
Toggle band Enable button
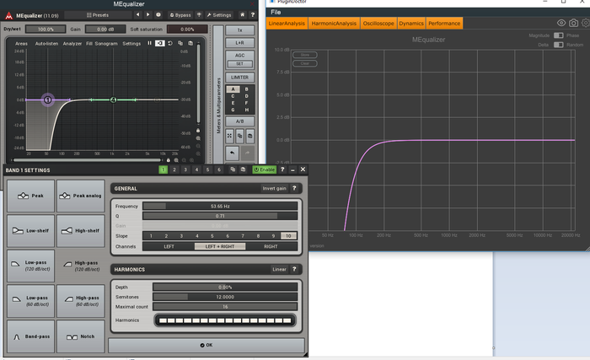point(265,169)
